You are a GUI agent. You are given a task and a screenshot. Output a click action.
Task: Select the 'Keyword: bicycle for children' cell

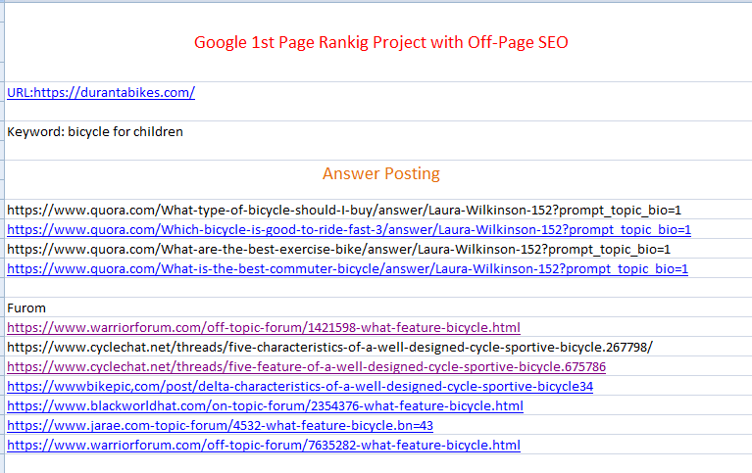(95, 132)
